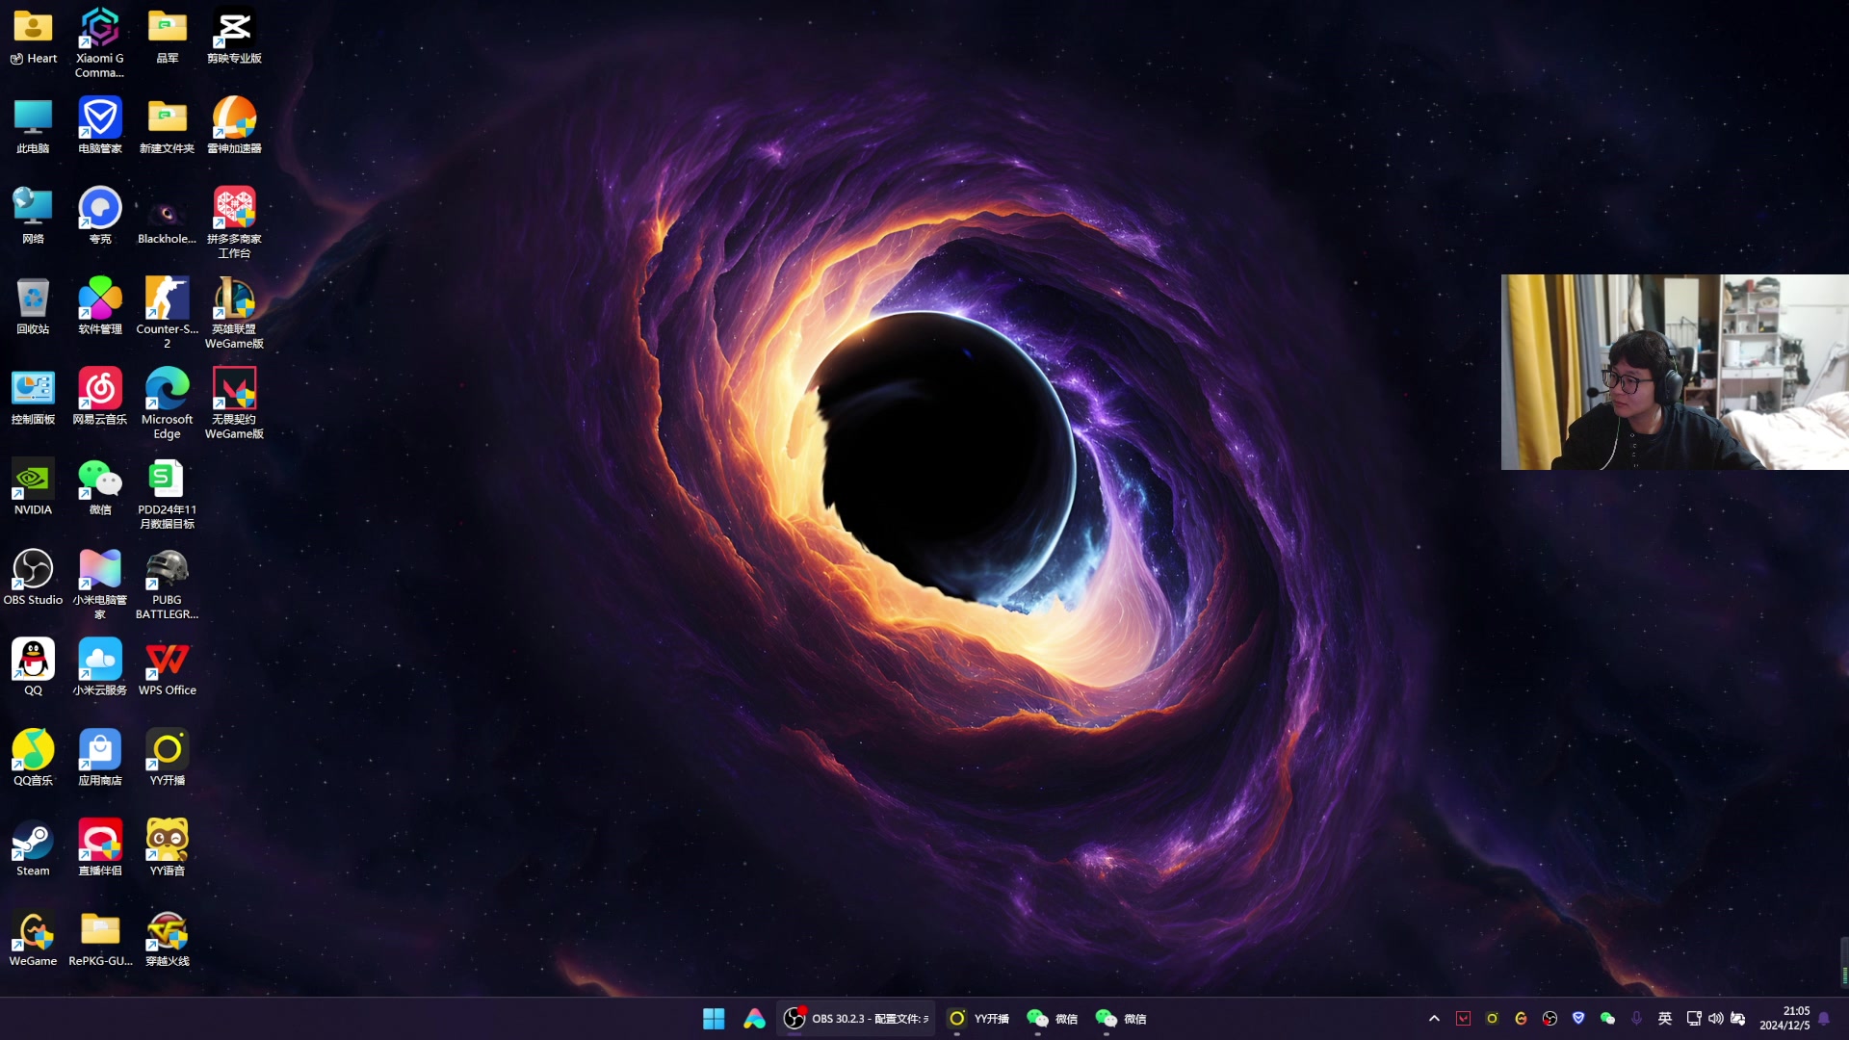Select the Xiaomi Game Command desktop icon
This screenshot has height=1040, width=1849.
pos(99,42)
